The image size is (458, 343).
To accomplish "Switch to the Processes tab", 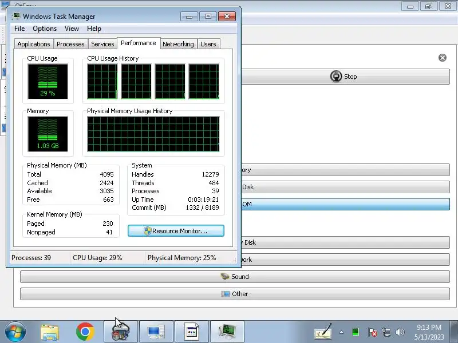I will pos(70,44).
